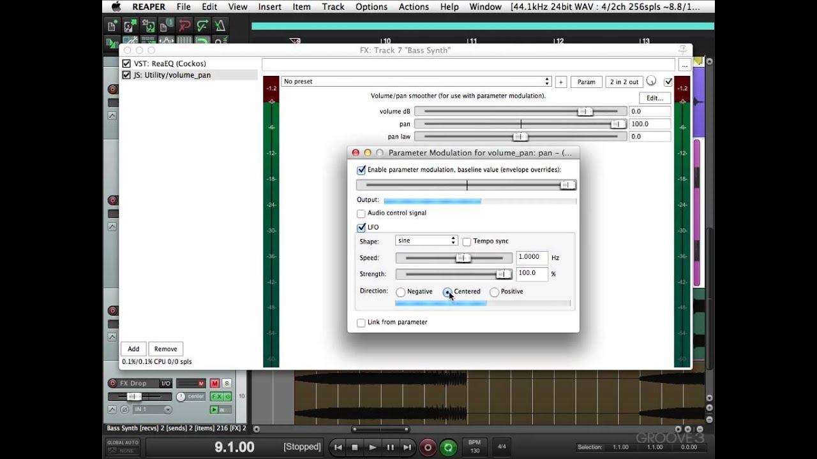This screenshot has height=459, width=817.
Task: Click the red Undo toolbar icon
Action: [184, 26]
